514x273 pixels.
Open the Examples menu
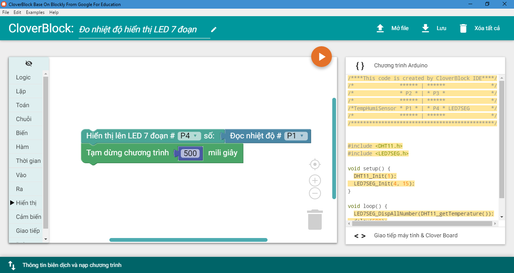(35, 12)
